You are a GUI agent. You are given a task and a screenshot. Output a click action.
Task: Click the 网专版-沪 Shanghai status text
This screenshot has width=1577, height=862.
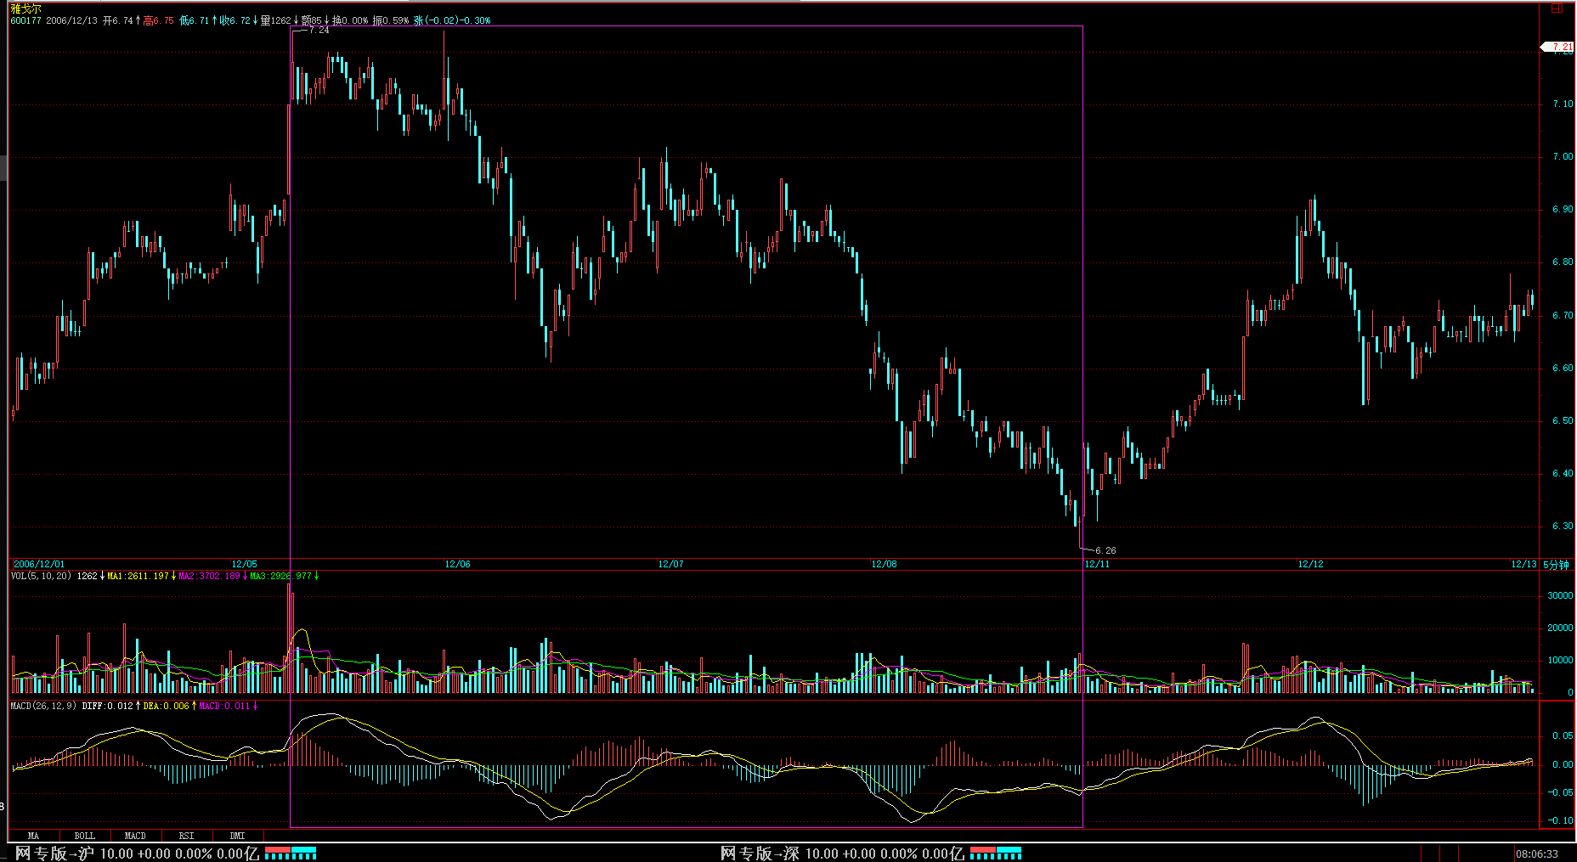(x=54, y=854)
